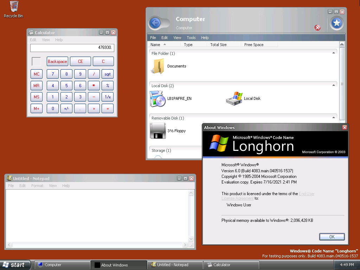Select the 3½ Floppy drive icon
Viewport: 360px width, 270px height.
pyautogui.click(x=158, y=131)
